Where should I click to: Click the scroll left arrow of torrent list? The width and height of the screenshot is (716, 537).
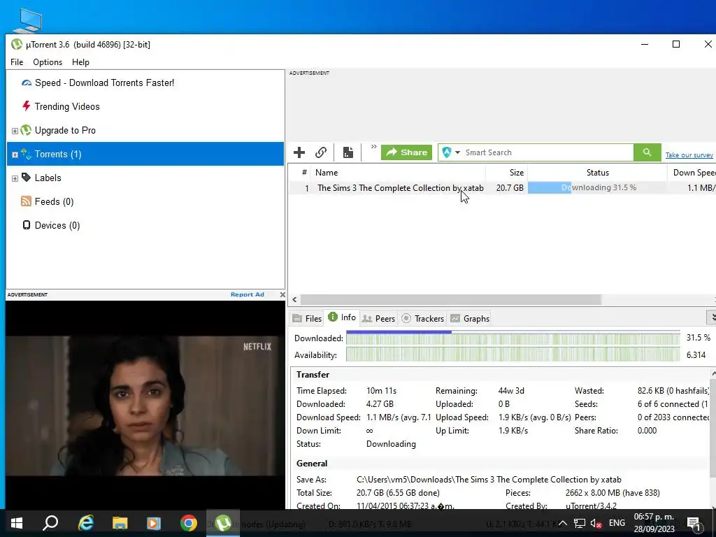(x=294, y=299)
